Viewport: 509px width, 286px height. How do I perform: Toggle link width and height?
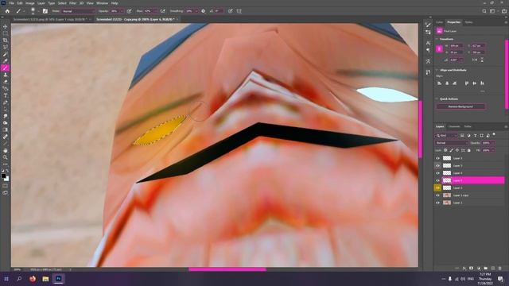pyautogui.click(x=439, y=49)
